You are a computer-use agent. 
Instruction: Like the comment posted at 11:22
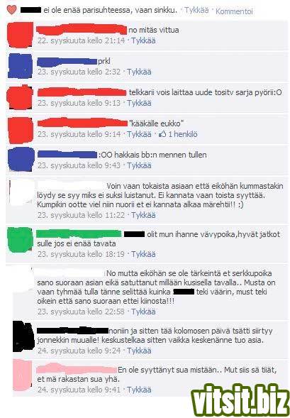[143, 215]
